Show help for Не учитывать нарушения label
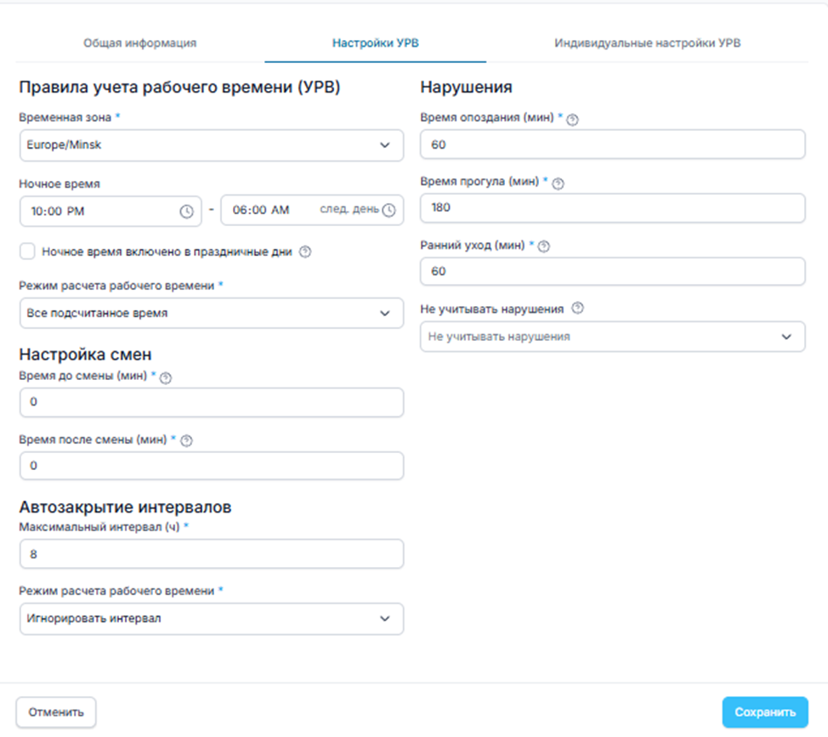Screen dimensions: 828x737 (578, 309)
